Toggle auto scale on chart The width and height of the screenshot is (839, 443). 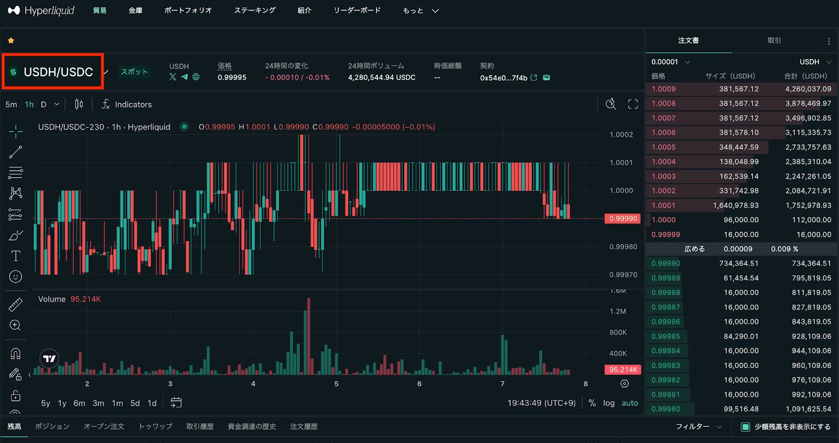[x=630, y=403]
